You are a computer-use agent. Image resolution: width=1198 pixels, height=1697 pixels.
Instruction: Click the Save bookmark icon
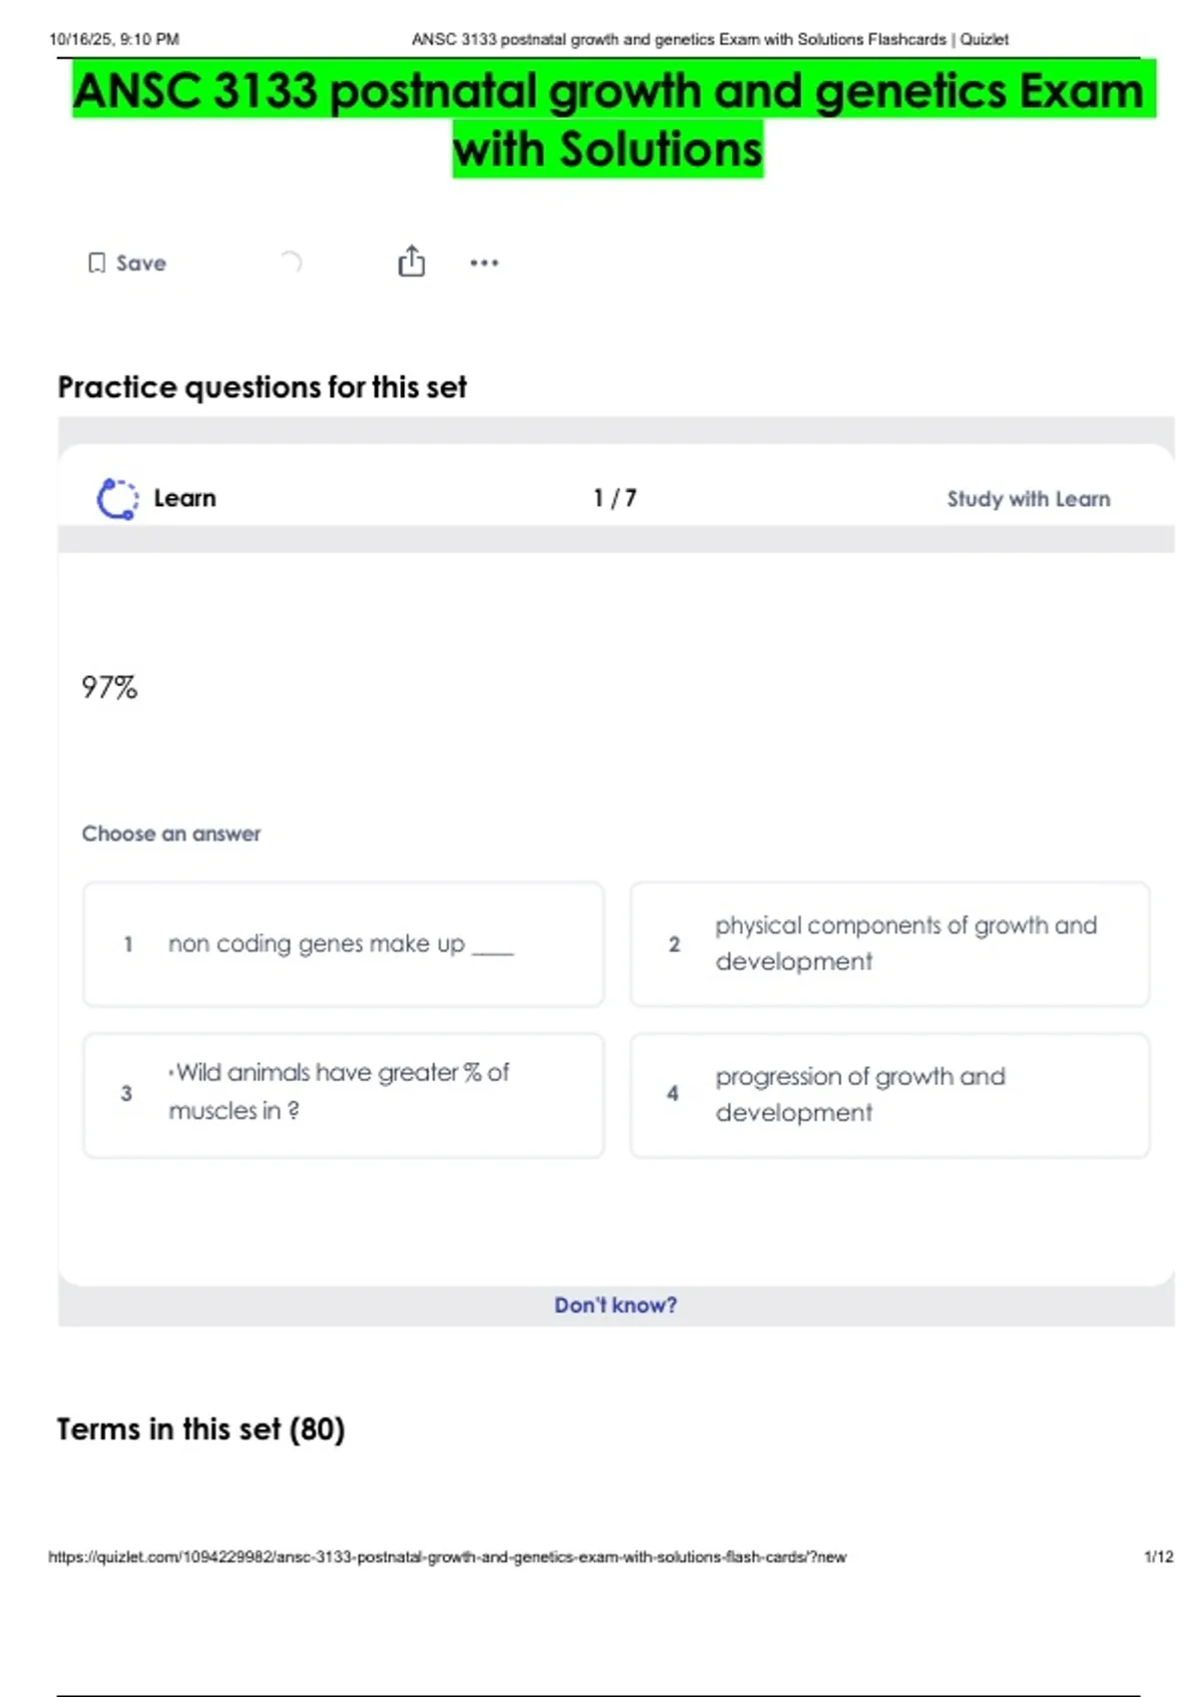point(97,263)
